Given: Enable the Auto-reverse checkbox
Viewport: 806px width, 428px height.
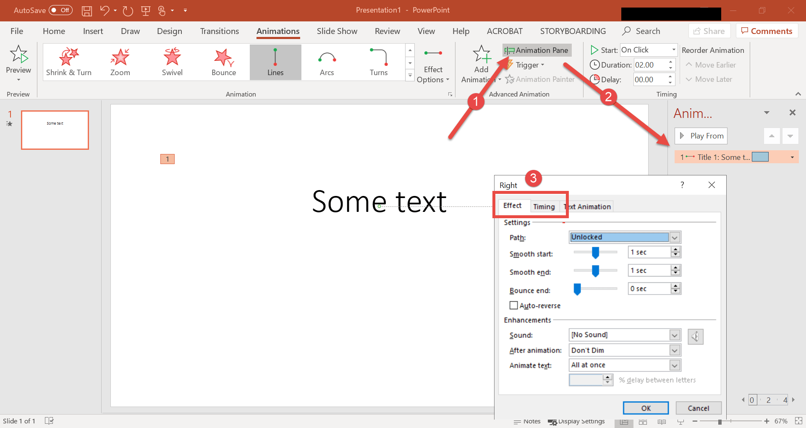Looking at the screenshot, I should (513, 305).
